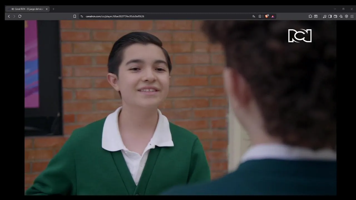Select the Canal RCN - El juego tab
The image size is (356, 200).
click(27, 9)
